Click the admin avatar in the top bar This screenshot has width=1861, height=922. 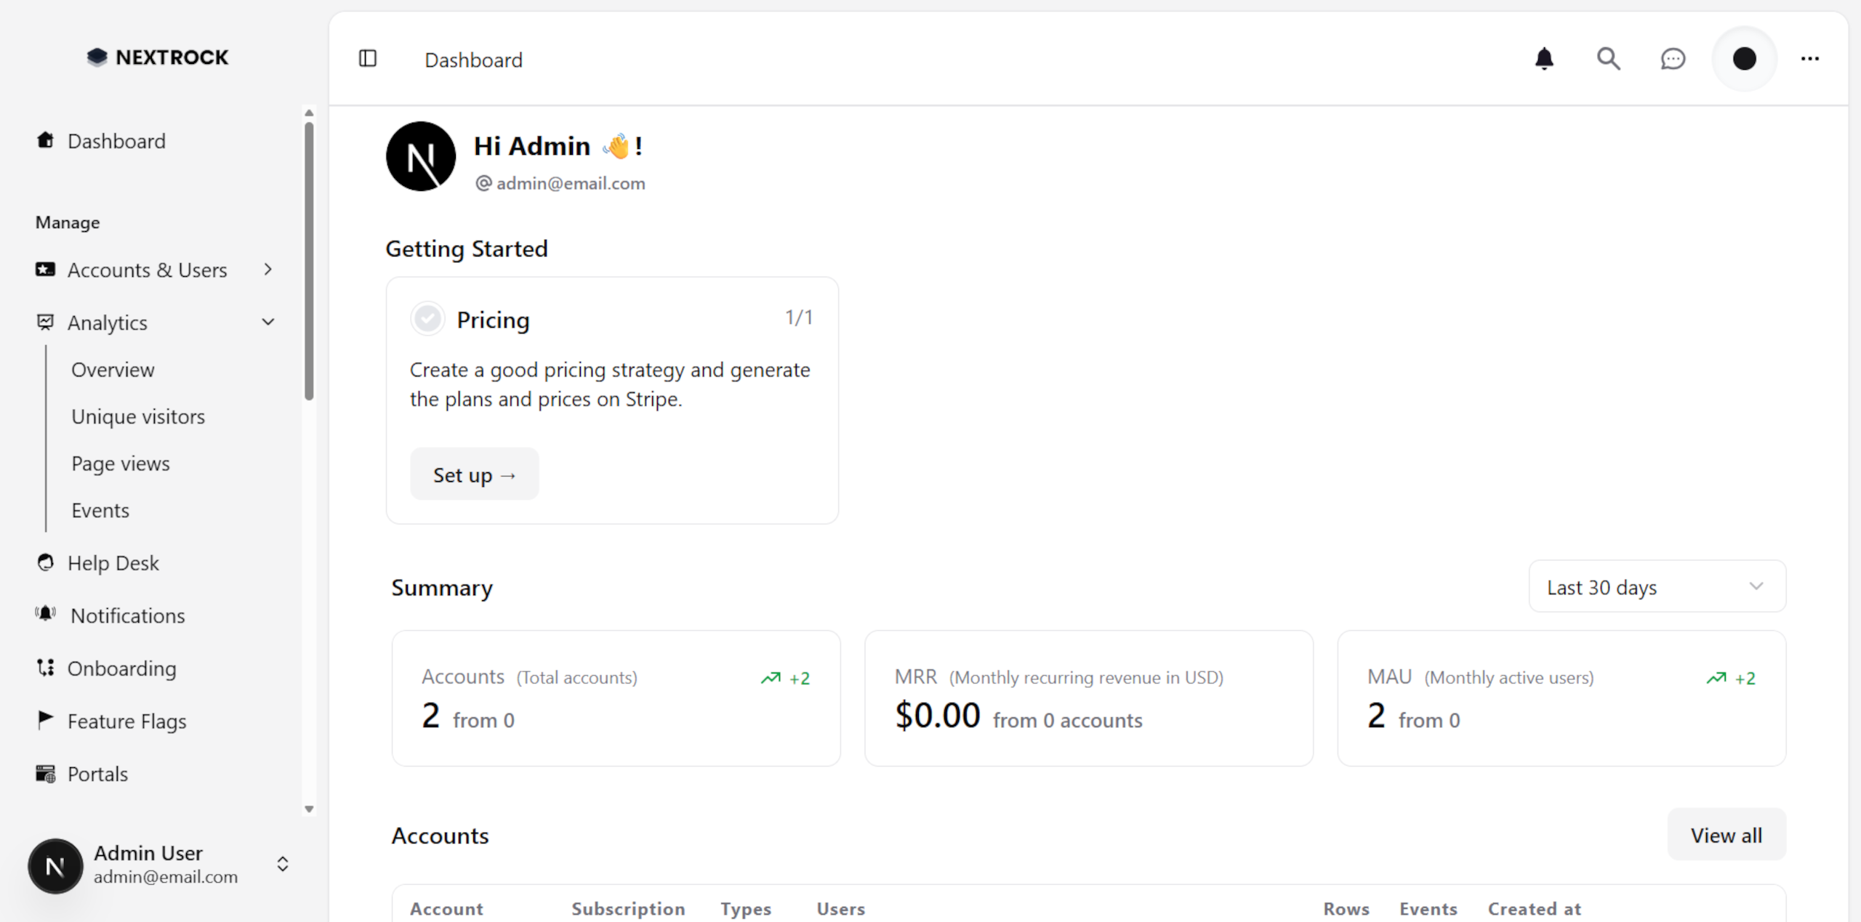1744,59
